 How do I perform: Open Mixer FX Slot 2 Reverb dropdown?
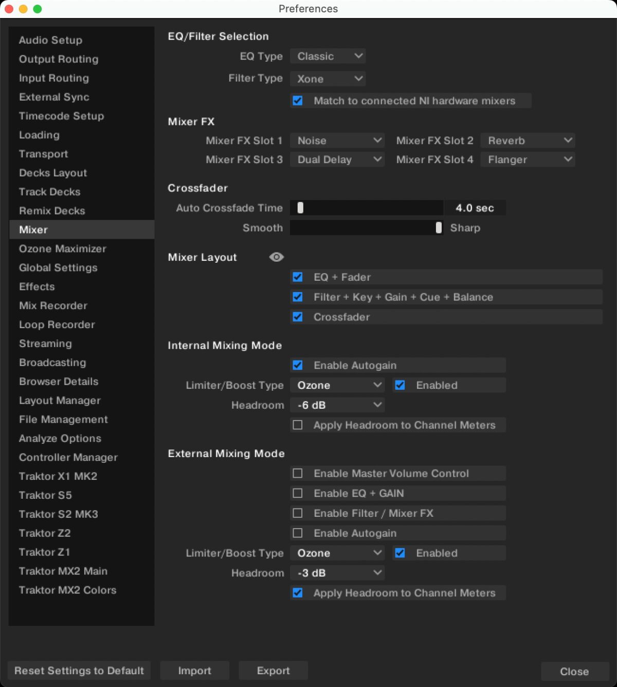528,140
